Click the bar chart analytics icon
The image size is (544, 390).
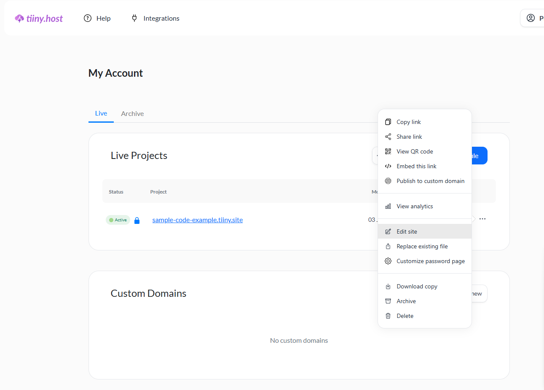coord(388,206)
